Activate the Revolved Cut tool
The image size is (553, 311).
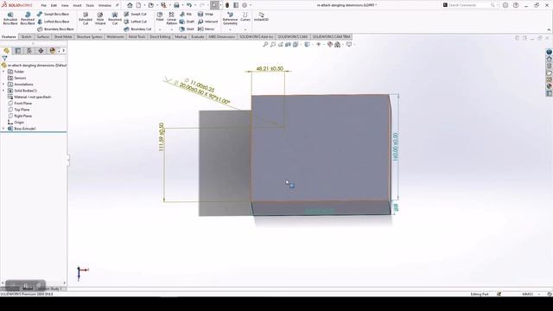coord(115,18)
